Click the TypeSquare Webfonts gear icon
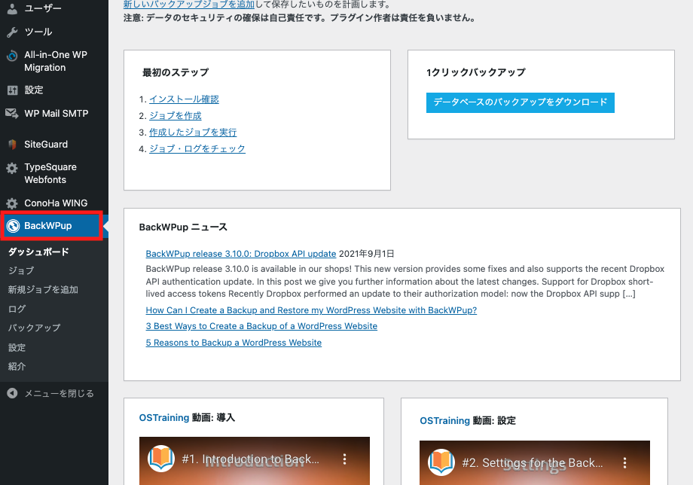This screenshot has width=693, height=485. (12, 168)
